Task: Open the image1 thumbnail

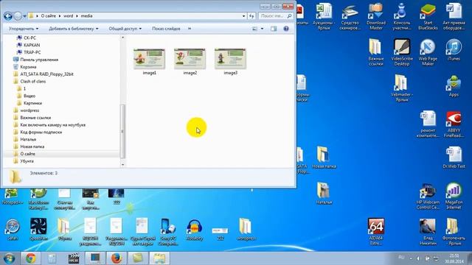Action: [149, 59]
